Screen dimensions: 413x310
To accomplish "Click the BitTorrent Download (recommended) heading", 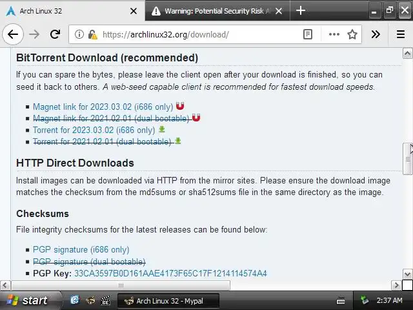I will click(x=107, y=57).
